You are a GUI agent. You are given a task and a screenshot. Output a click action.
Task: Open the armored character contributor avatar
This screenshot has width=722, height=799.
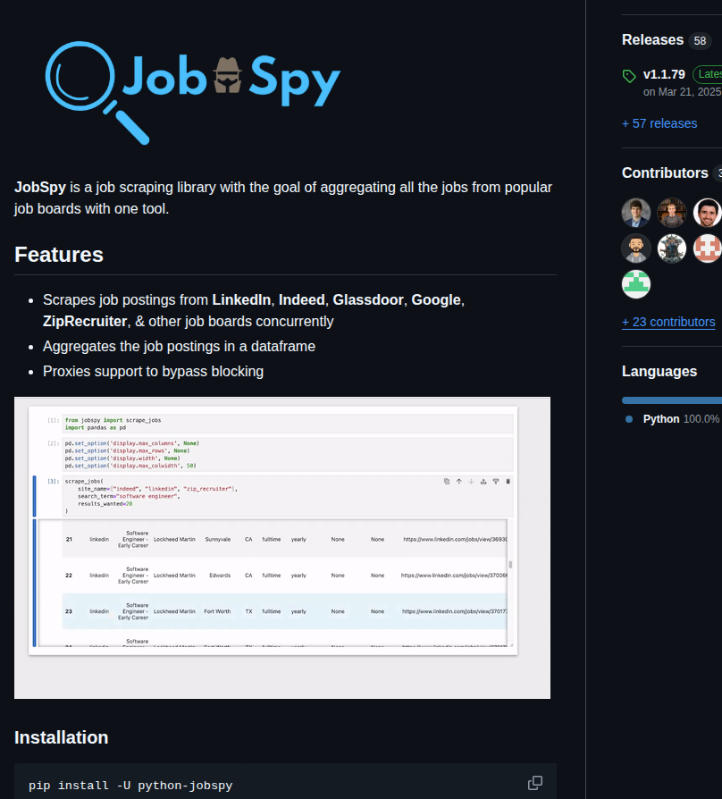[x=672, y=248]
